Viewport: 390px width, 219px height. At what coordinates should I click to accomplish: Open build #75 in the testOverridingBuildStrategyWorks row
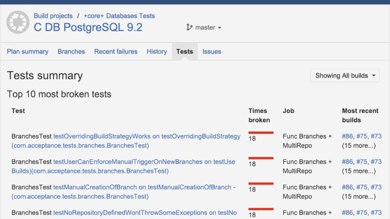click(x=361, y=136)
